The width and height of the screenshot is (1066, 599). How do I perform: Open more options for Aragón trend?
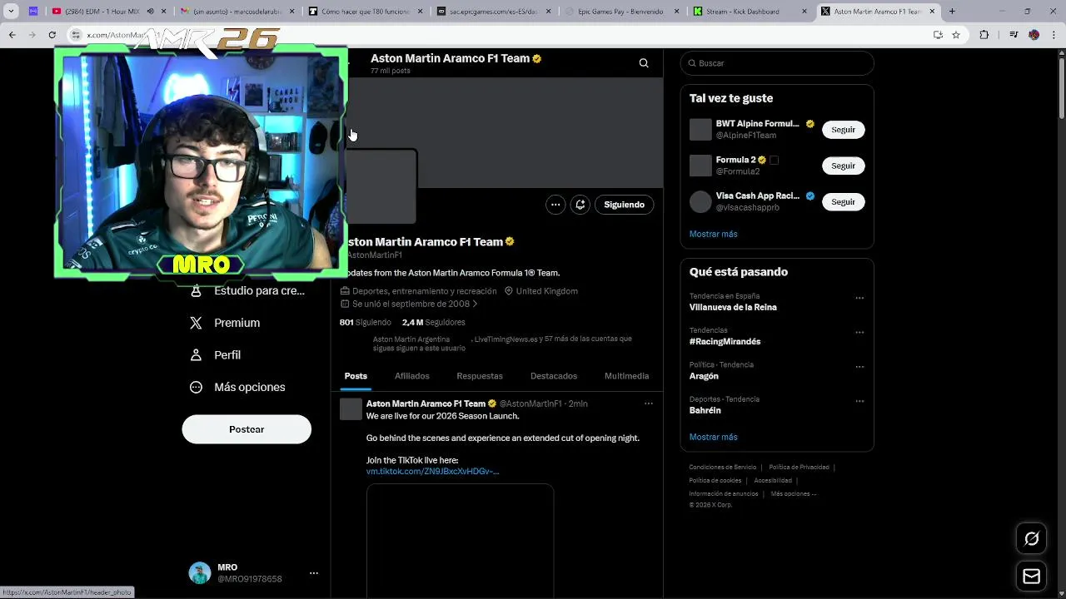859,367
